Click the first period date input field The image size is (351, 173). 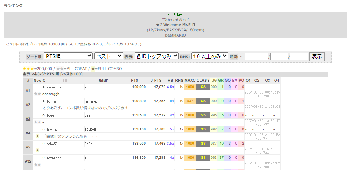(256, 56)
